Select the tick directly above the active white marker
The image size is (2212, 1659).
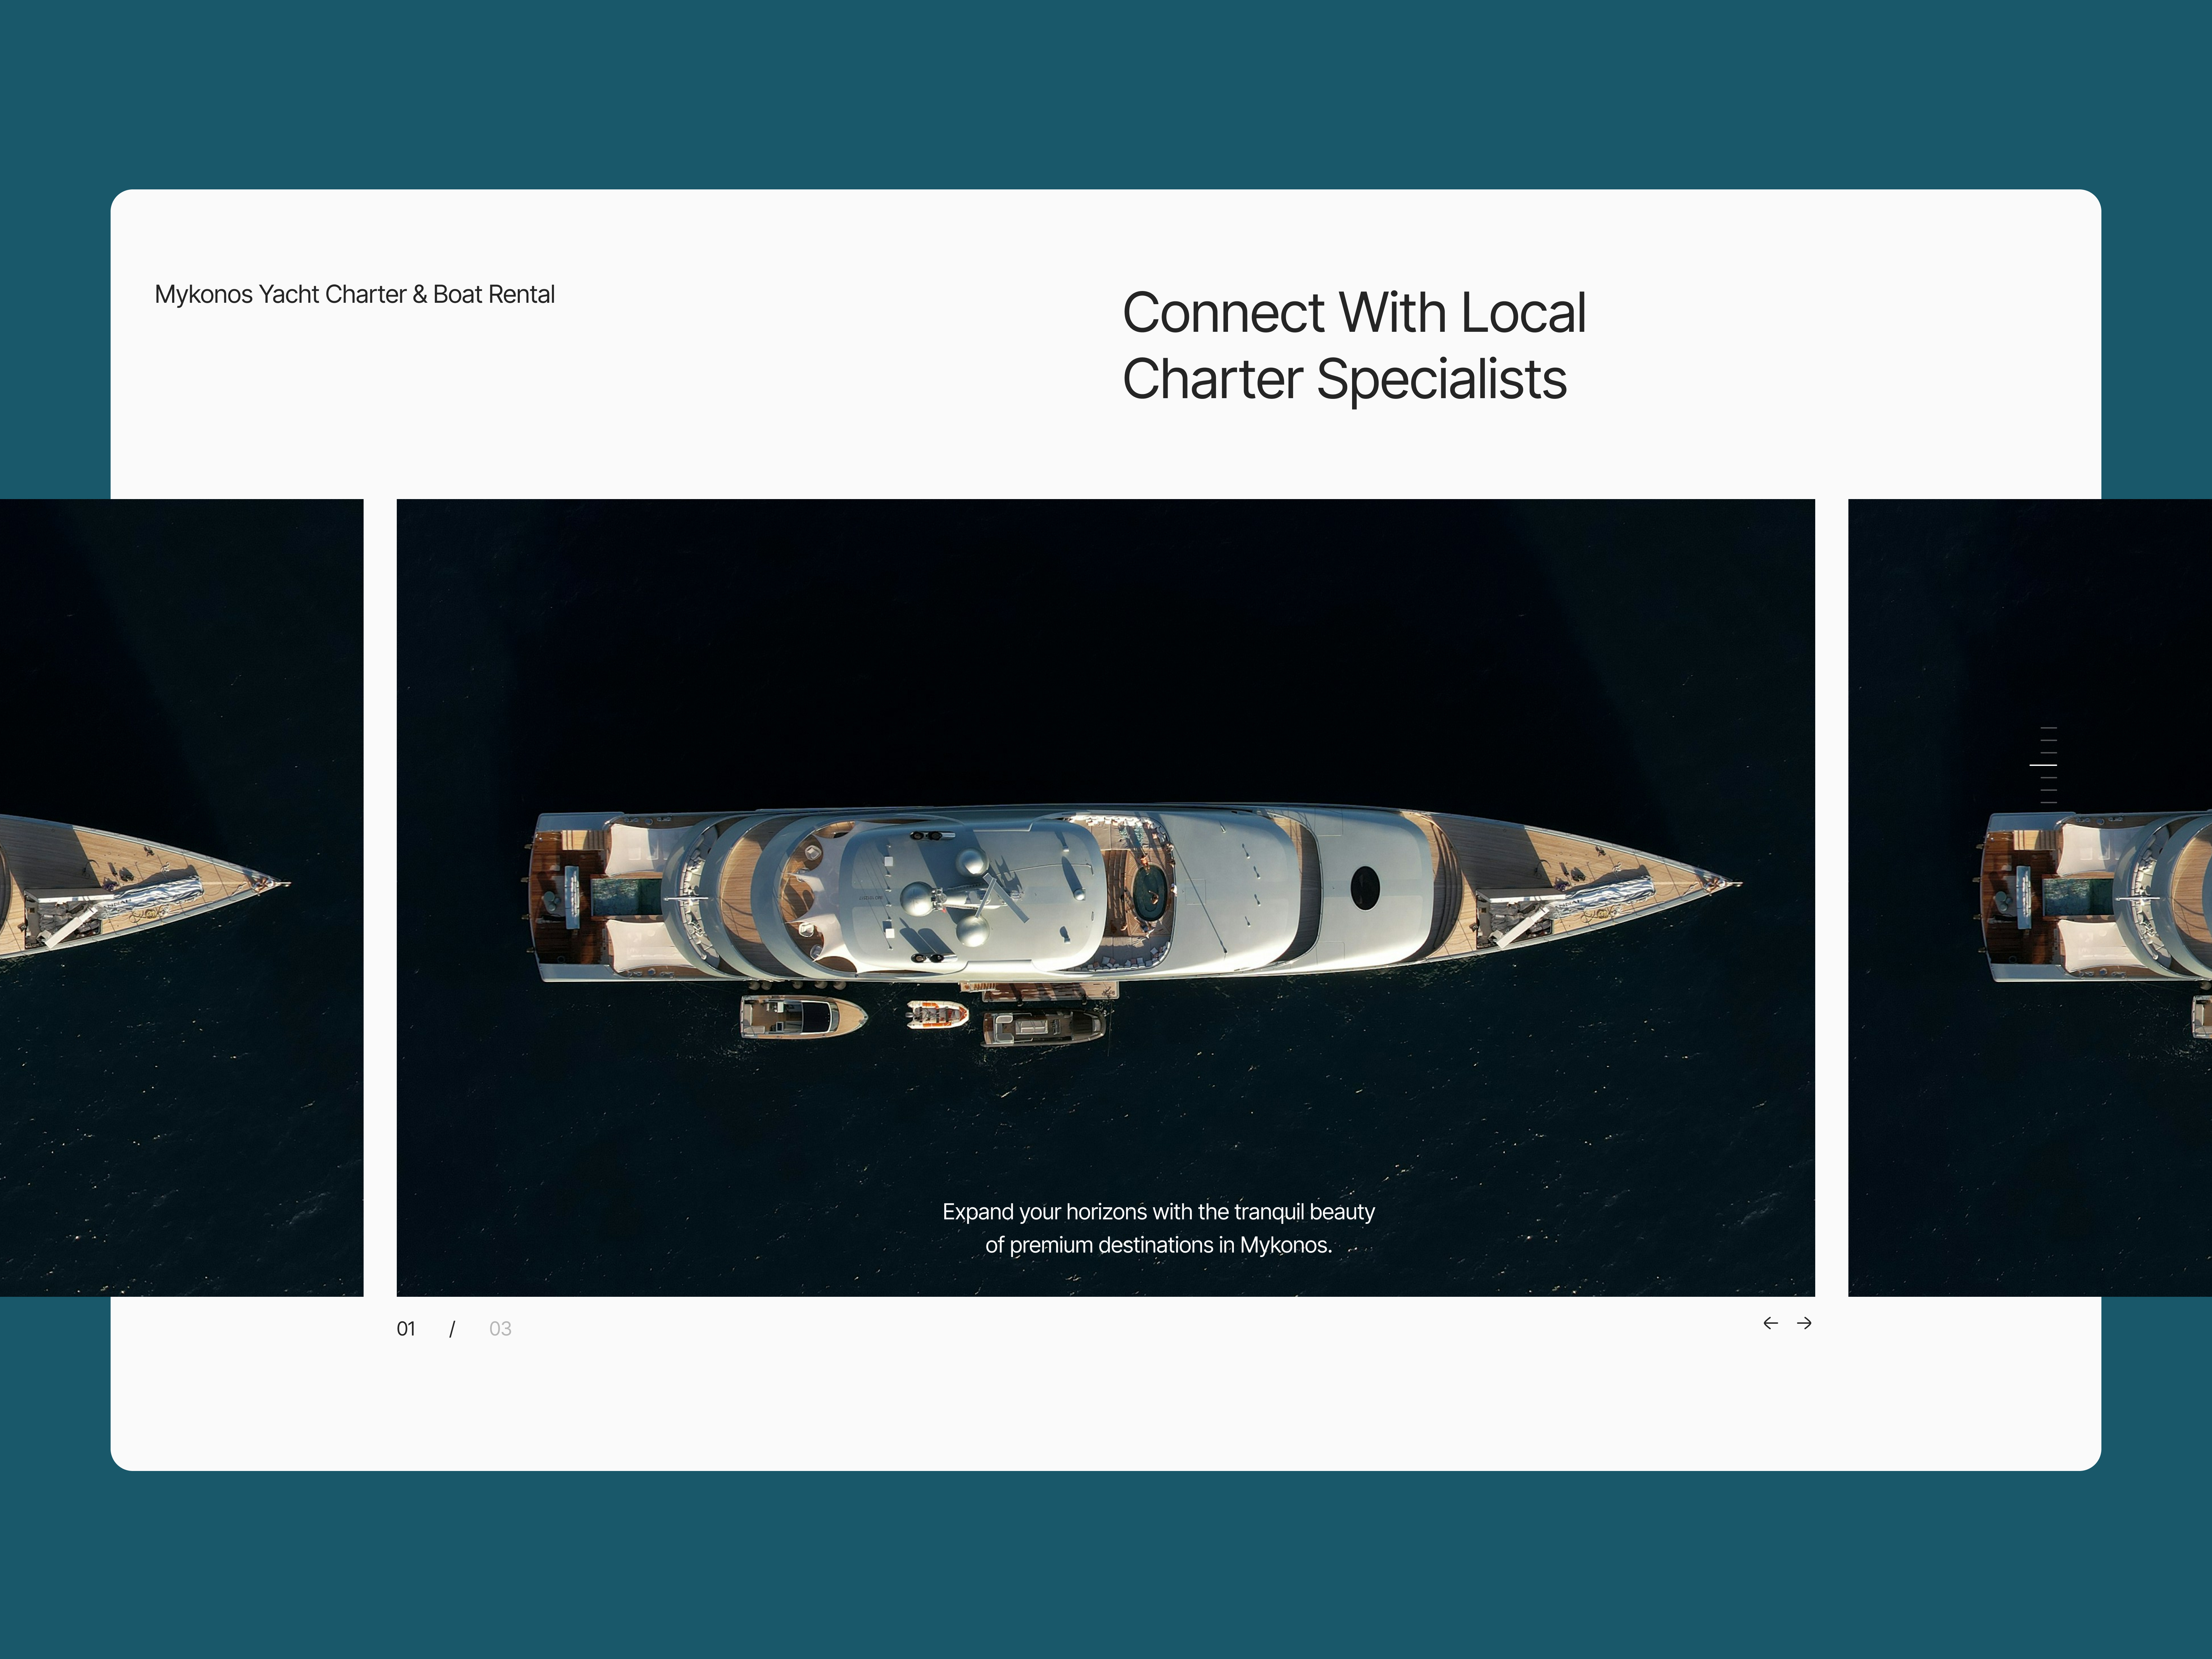pyautogui.click(x=2049, y=753)
